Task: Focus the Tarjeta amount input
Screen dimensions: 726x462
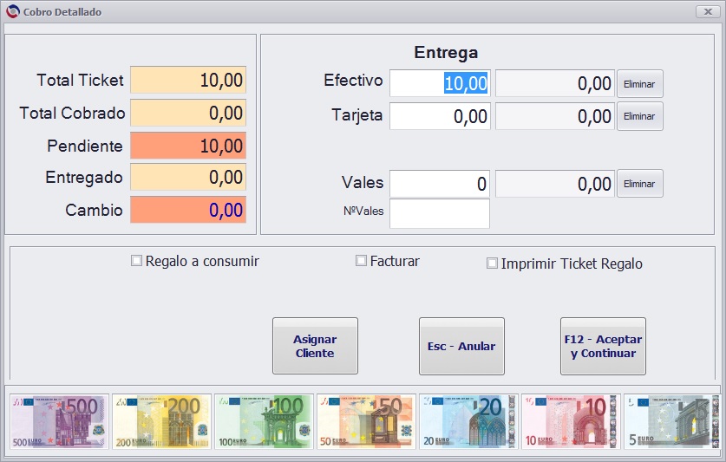Action: point(440,116)
